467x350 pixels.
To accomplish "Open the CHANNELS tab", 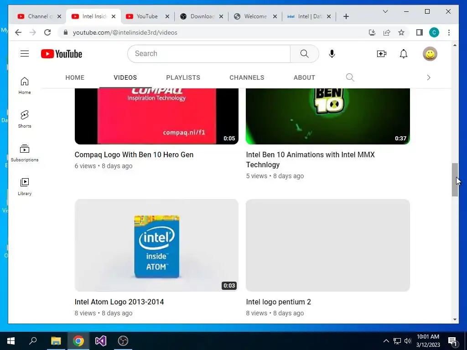I will click(247, 77).
